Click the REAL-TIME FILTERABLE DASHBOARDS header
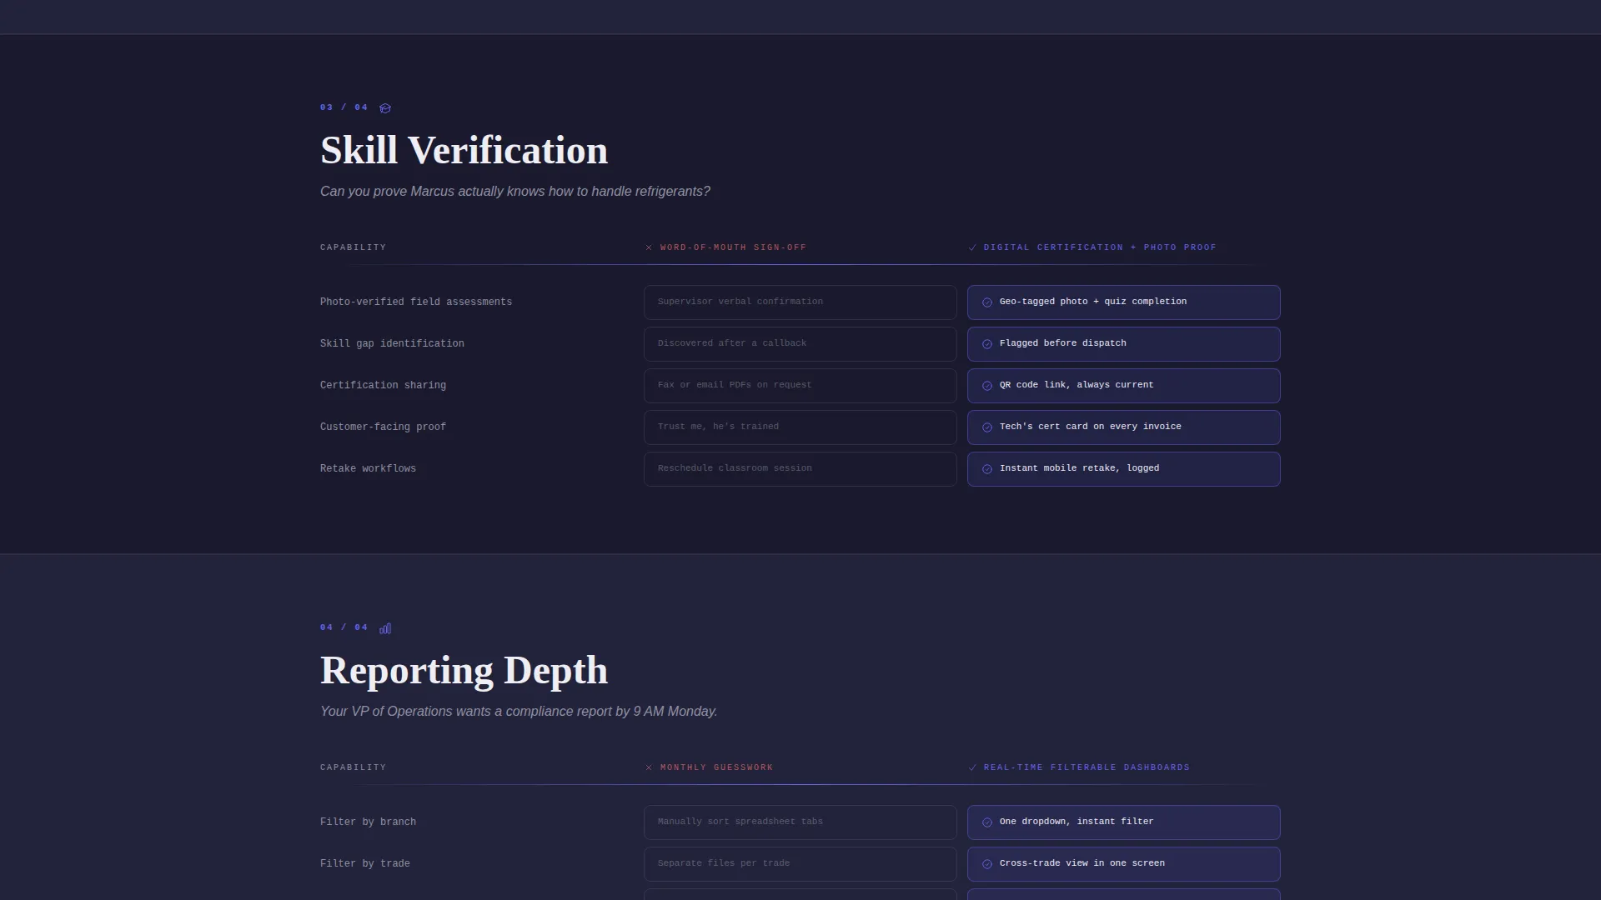The height and width of the screenshot is (900, 1601). click(x=1087, y=767)
